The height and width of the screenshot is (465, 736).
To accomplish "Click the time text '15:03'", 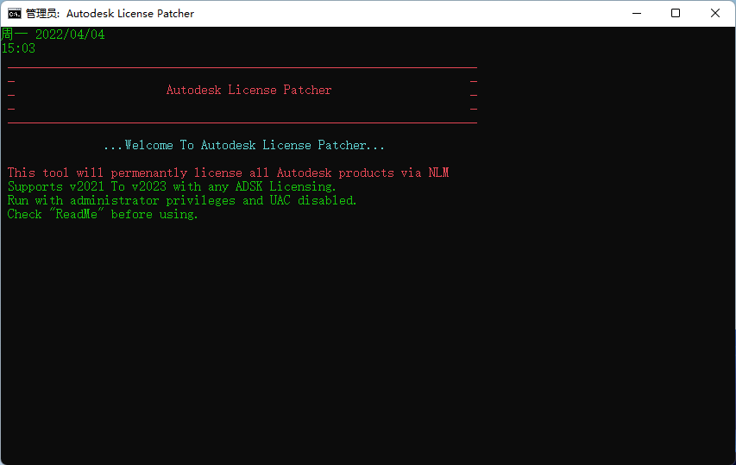I will (x=18, y=48).
